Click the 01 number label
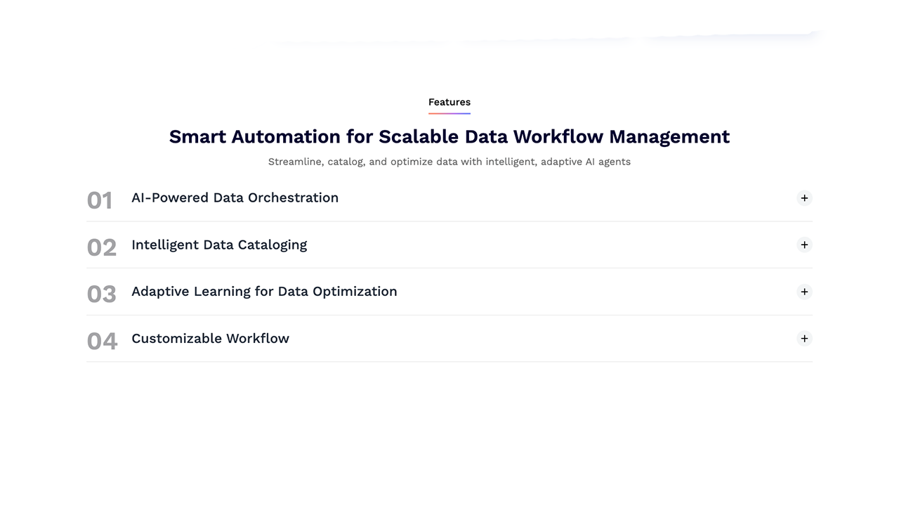The height and width of the screenshot is (506, 899). pyautogui.click(x=100, y=200)
